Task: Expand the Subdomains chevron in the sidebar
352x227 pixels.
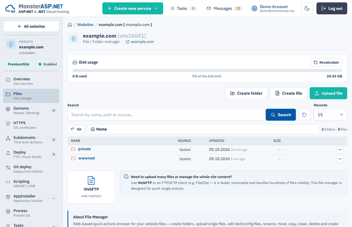Action: pyautogui.click(x=38, y=137)
